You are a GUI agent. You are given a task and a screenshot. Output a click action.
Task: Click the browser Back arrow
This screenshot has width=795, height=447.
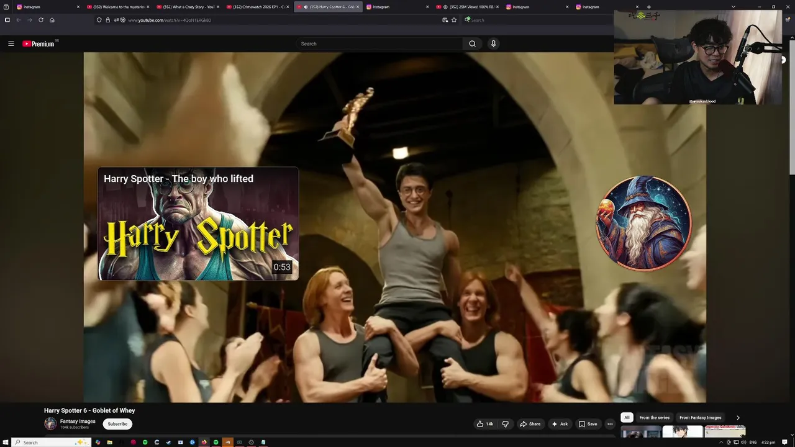coord(19,20)
